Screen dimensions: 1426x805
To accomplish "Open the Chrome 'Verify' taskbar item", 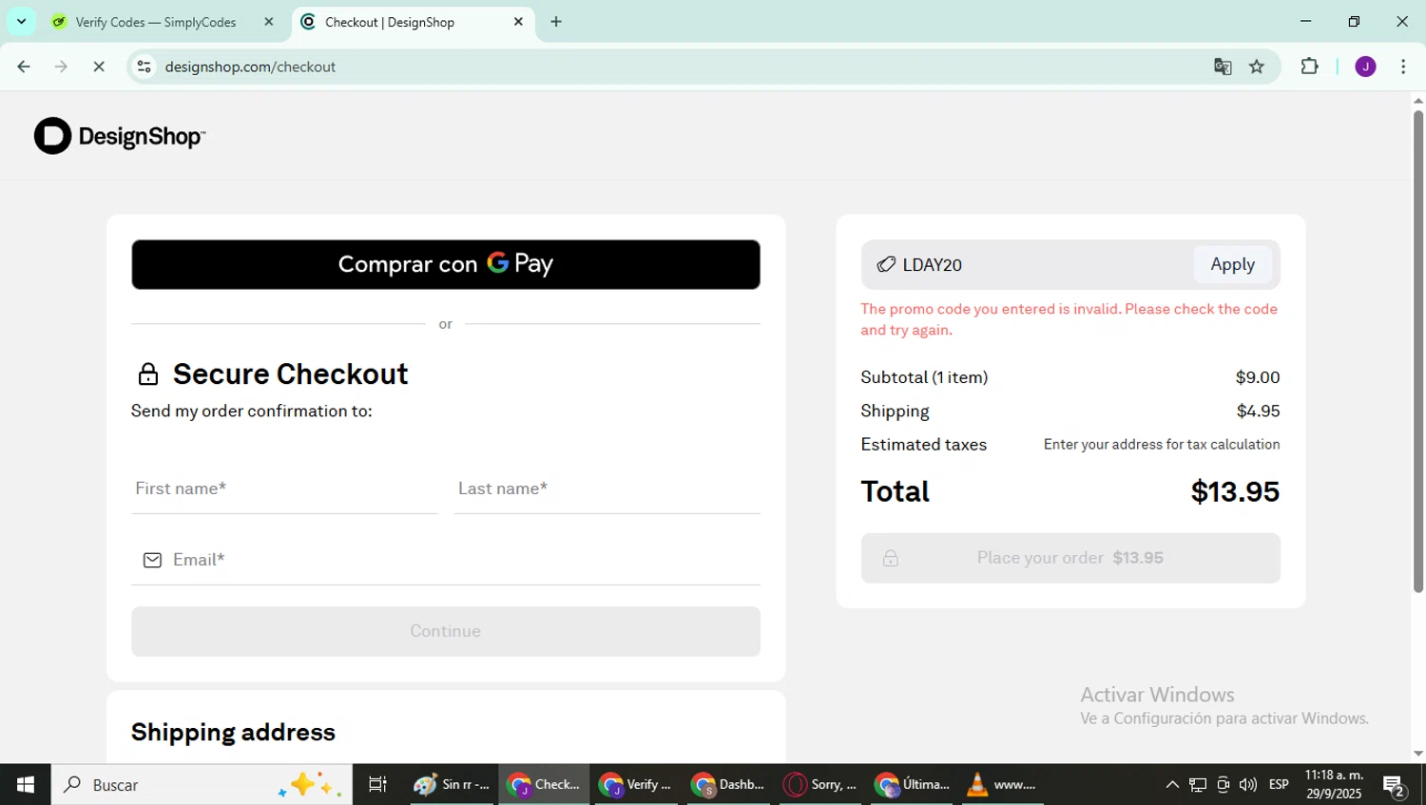I will 635,784.
